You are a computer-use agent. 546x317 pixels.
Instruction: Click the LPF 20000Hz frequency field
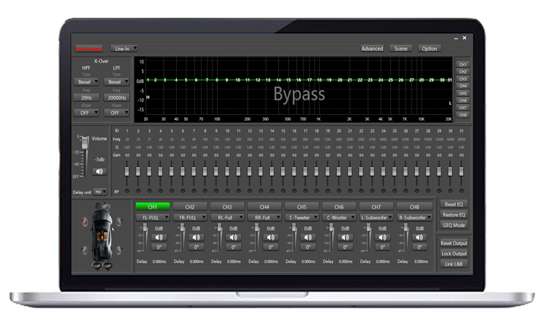tap(114, 97)
